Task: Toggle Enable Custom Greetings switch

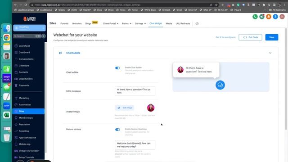Action: [117, 130]
